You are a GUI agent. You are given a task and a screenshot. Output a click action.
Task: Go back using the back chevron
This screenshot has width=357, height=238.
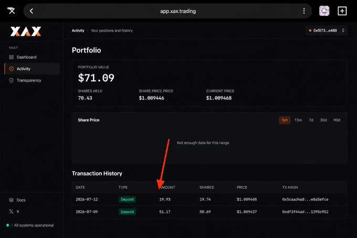point(31,11)
